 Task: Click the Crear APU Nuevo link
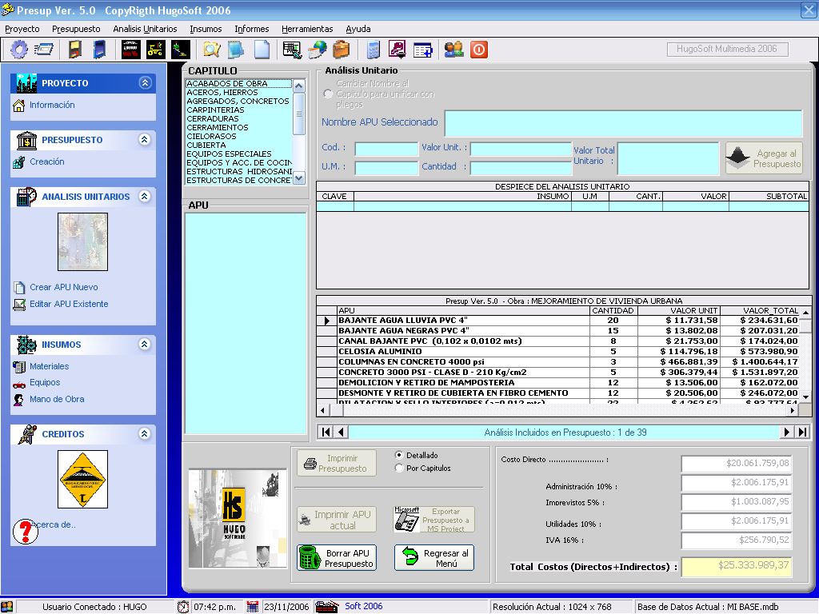click(64, 287)
